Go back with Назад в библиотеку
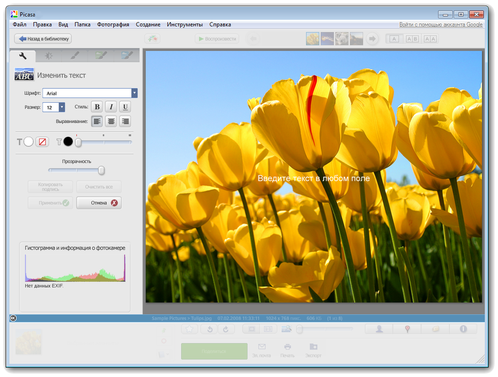 pos(43,38)
